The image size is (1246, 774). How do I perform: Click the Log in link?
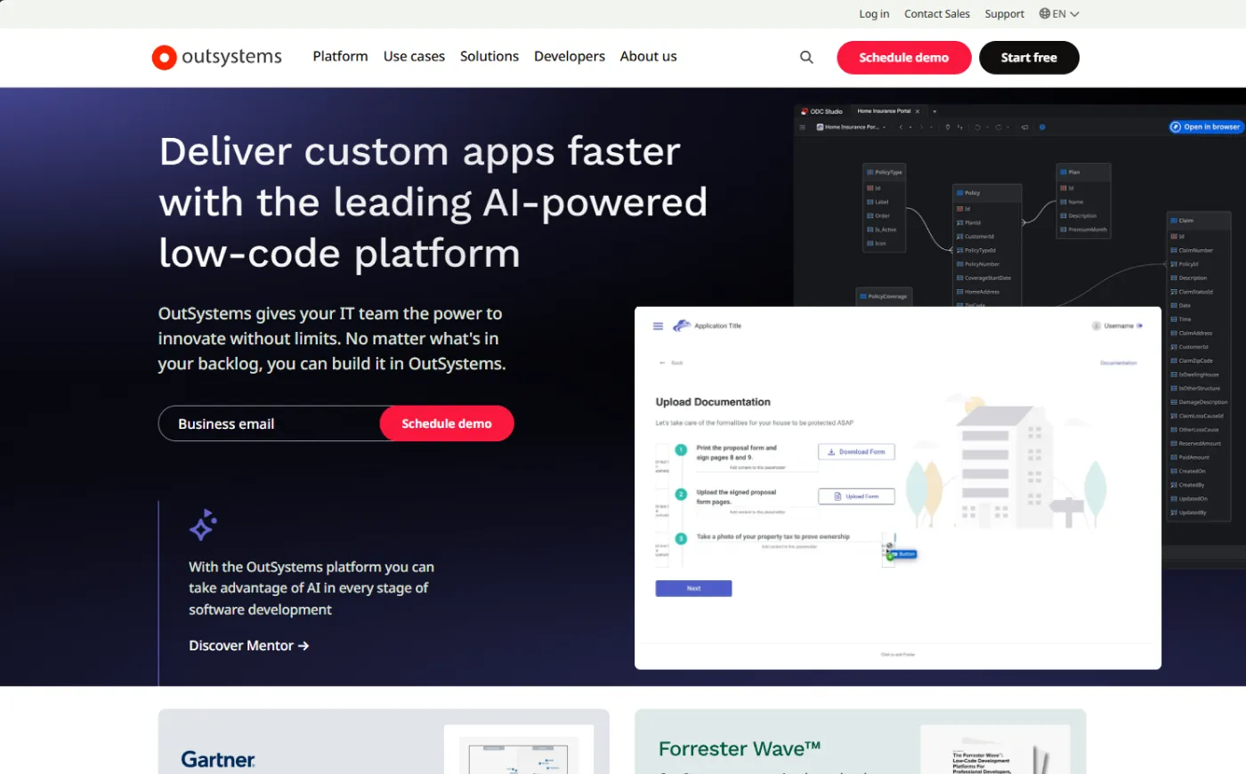tap(874, 13)
